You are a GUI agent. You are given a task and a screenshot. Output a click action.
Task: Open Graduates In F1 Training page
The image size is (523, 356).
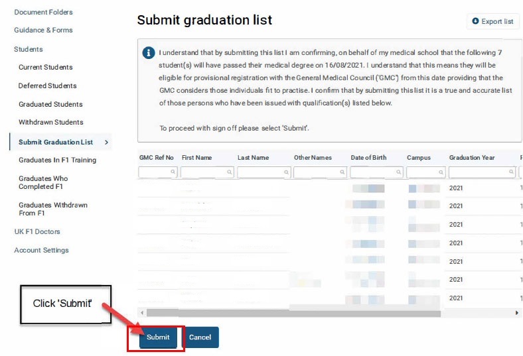(x=57, y=160)
